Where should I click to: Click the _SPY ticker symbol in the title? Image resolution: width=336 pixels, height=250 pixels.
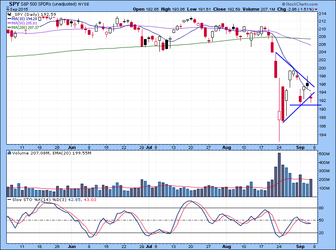13,4
